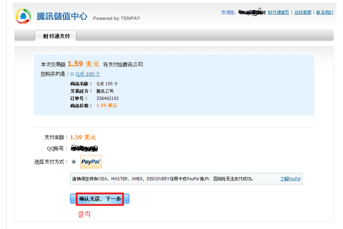Click the Q点 100 个 purchase link
The image size is (343, 229).
pyautogui.click(x=88, y=74)
